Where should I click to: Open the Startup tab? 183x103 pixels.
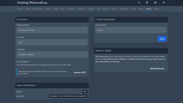pyautogui.click(x=140, y=9)
